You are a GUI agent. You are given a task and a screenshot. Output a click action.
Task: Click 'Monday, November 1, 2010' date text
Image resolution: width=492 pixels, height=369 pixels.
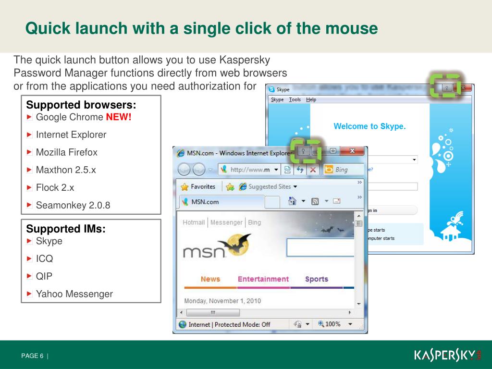[x=222, y=301]
